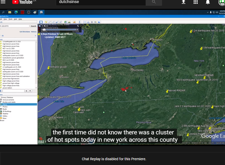Image resolution: width=225 pixels, height=165 pixels.
Task: Click the Add Placemark pushpin tool
Action: [46, 22]
